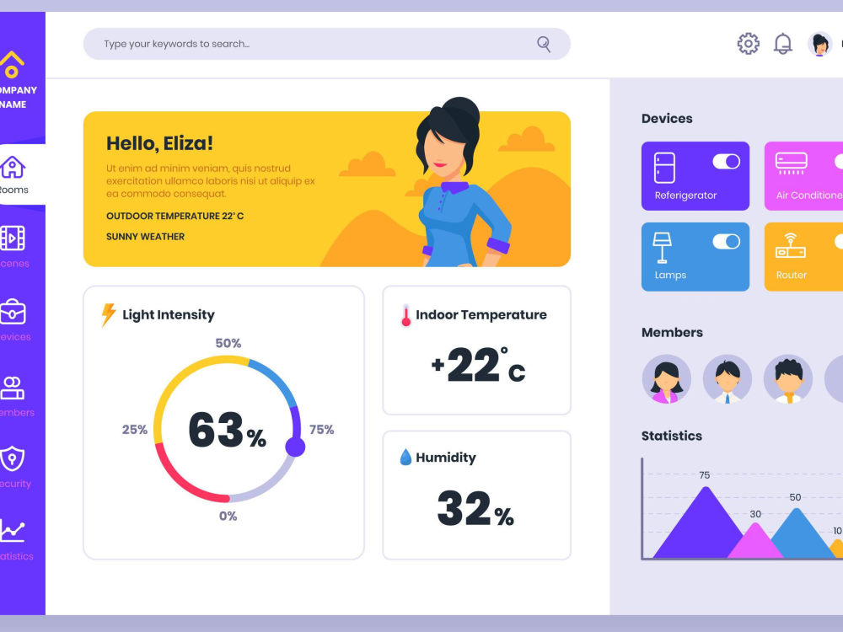Click the +22°C indoor temperature value
843x632 pixels.
pyautogui.click(x=478, y=364)
